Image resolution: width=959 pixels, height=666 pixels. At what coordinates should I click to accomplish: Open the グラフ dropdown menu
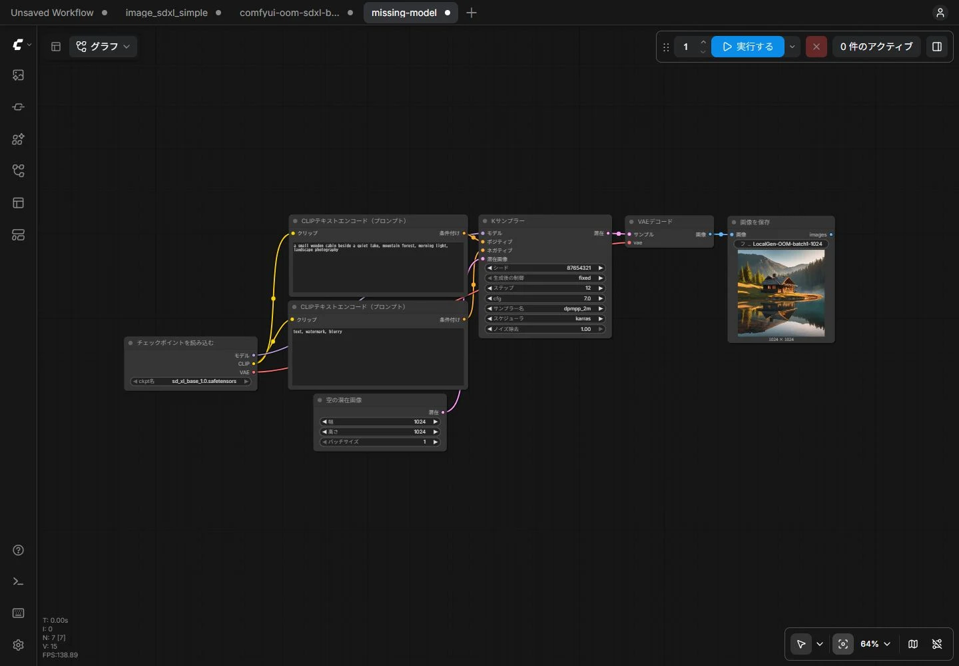pyautogui.click(x=103, y=47)
